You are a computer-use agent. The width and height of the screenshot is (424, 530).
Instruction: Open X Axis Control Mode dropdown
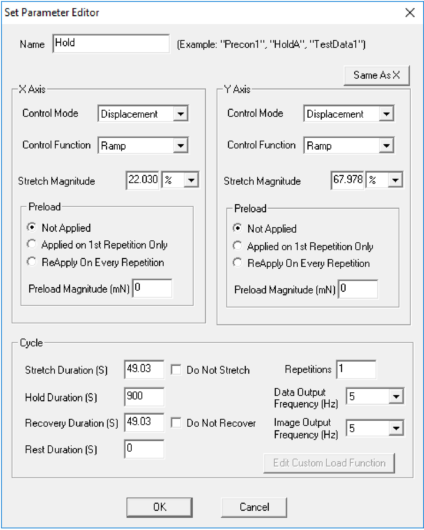pos(181,114)
